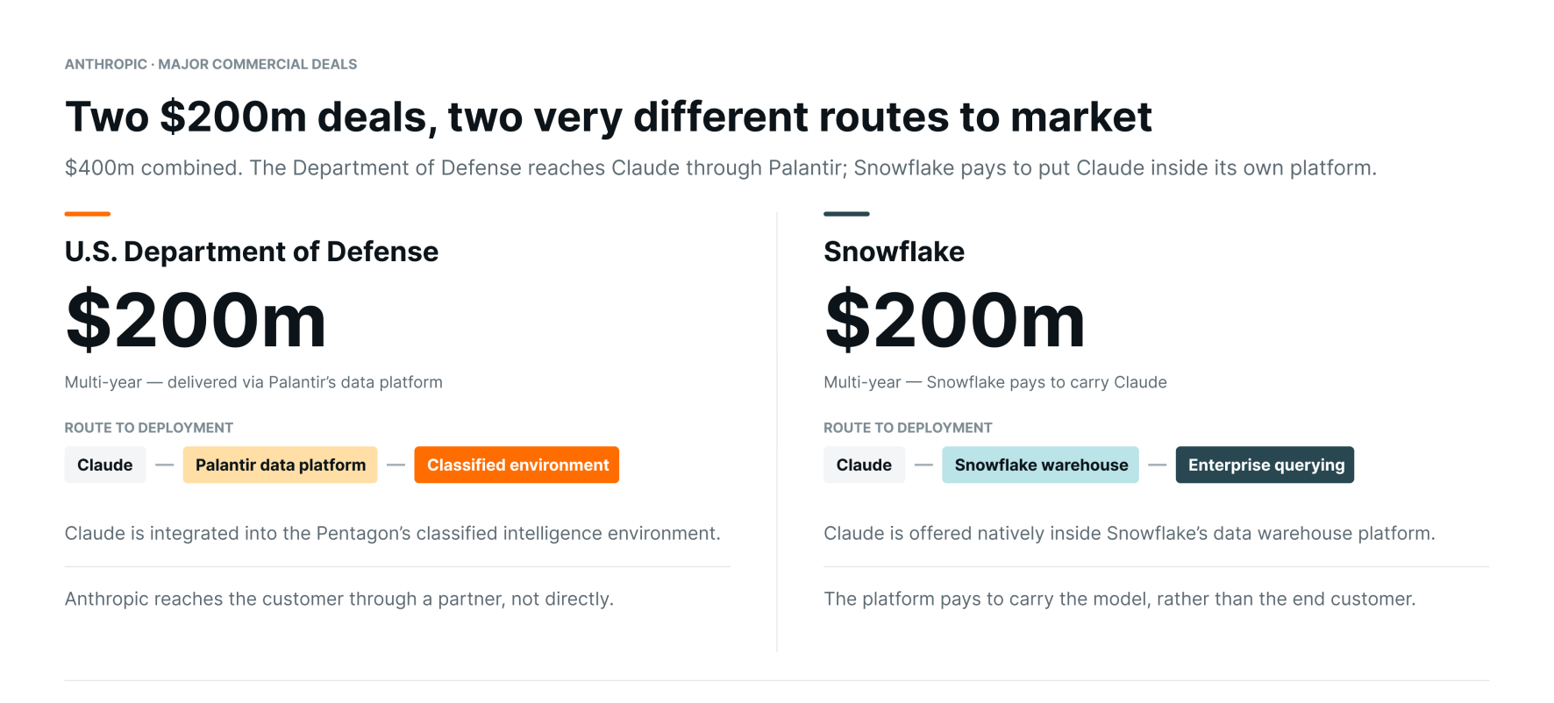Click the Route to Deployment label under Defense

tap(149, 428)
